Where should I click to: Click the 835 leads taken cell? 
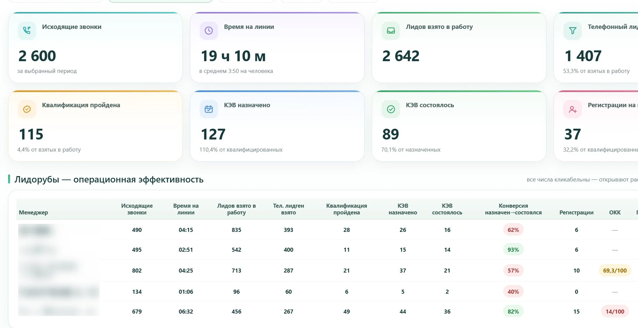pyautogui.click(x=236, y=230)
